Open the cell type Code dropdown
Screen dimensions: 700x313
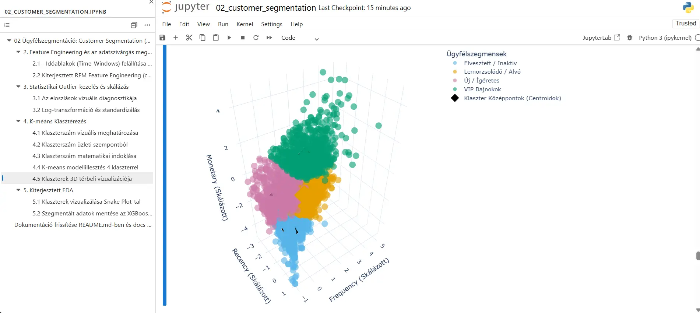(300, 38)
